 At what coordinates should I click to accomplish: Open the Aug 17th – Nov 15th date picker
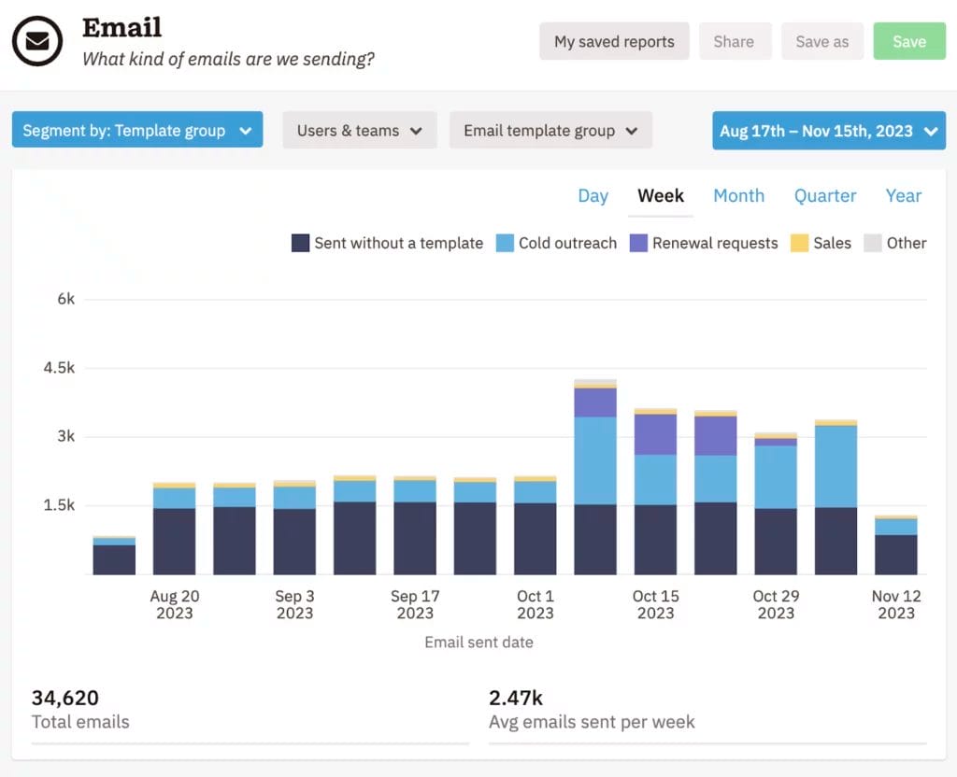pos(828,130)
